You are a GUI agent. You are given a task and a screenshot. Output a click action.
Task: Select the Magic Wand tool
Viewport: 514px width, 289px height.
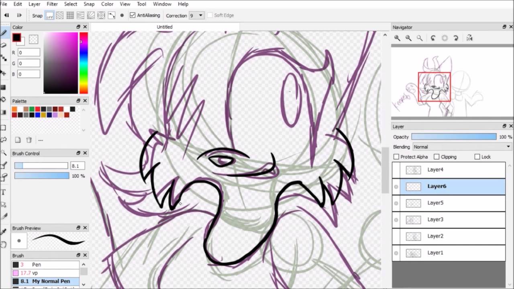point(3,153)
